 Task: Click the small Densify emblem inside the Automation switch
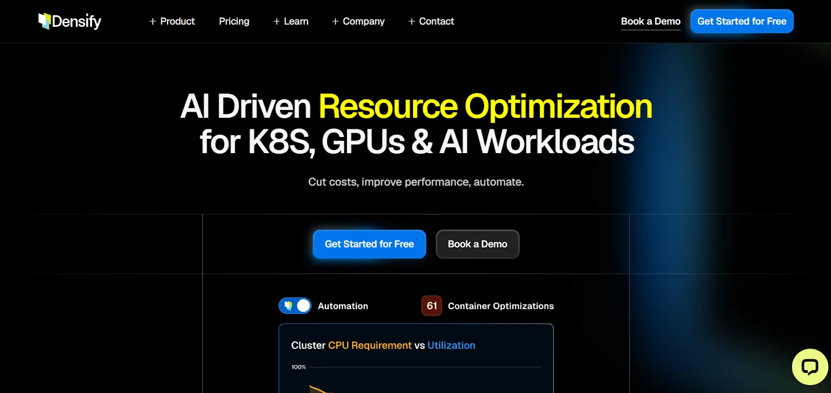(x=288, y=306)
